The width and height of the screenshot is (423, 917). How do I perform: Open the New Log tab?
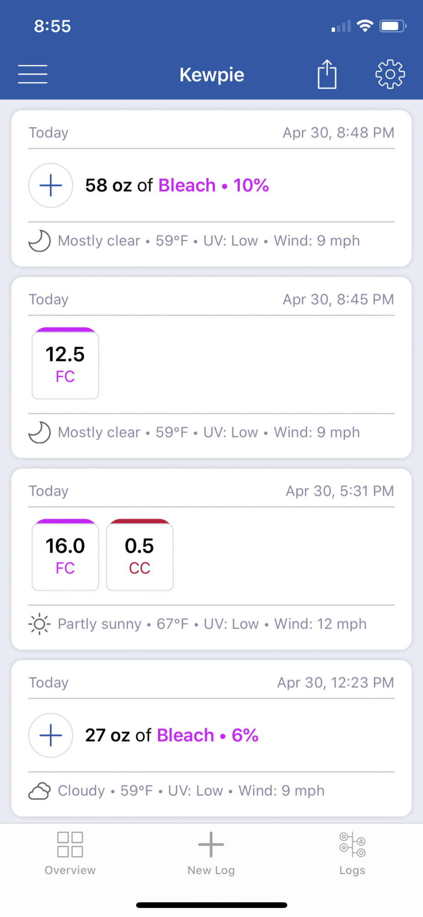(x=211, y=853)
